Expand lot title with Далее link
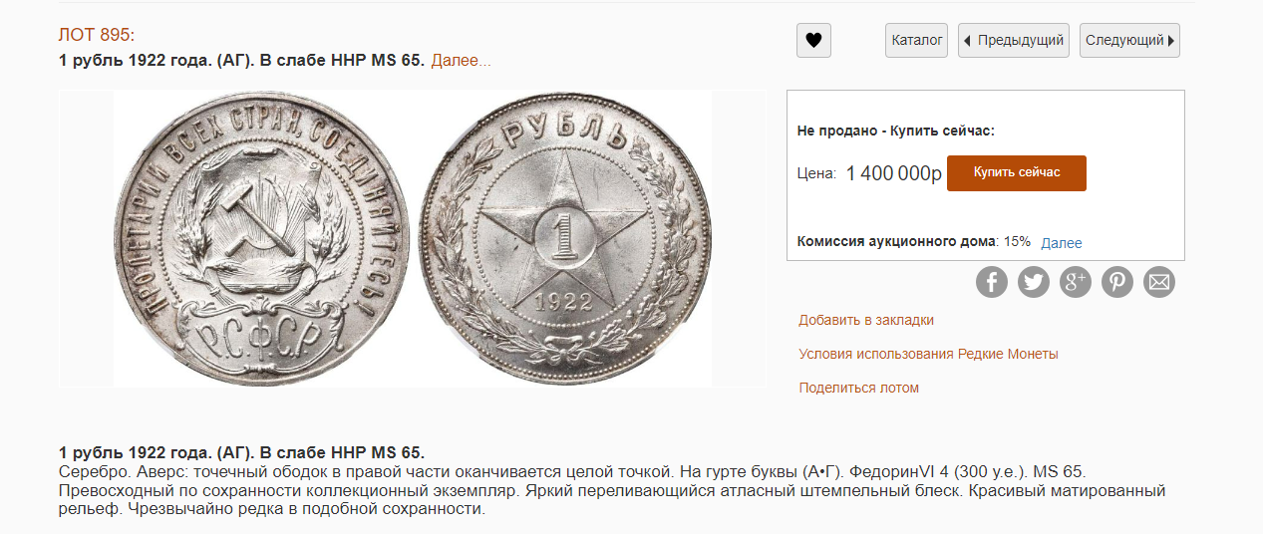 tap(461, 61)
